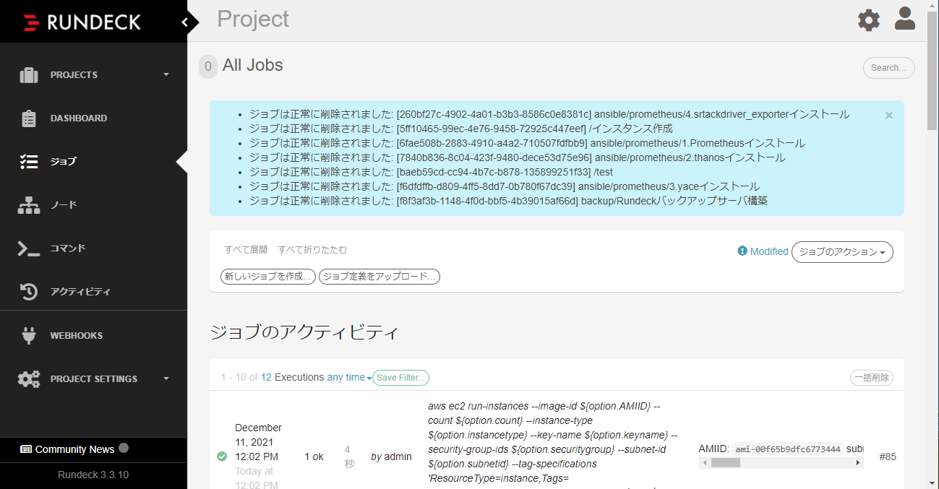Image resolution: width=939 pixels, height=489 pixels.
Task: Click the コマンド terminal prompt icon
Action: (x=29, y=248)
